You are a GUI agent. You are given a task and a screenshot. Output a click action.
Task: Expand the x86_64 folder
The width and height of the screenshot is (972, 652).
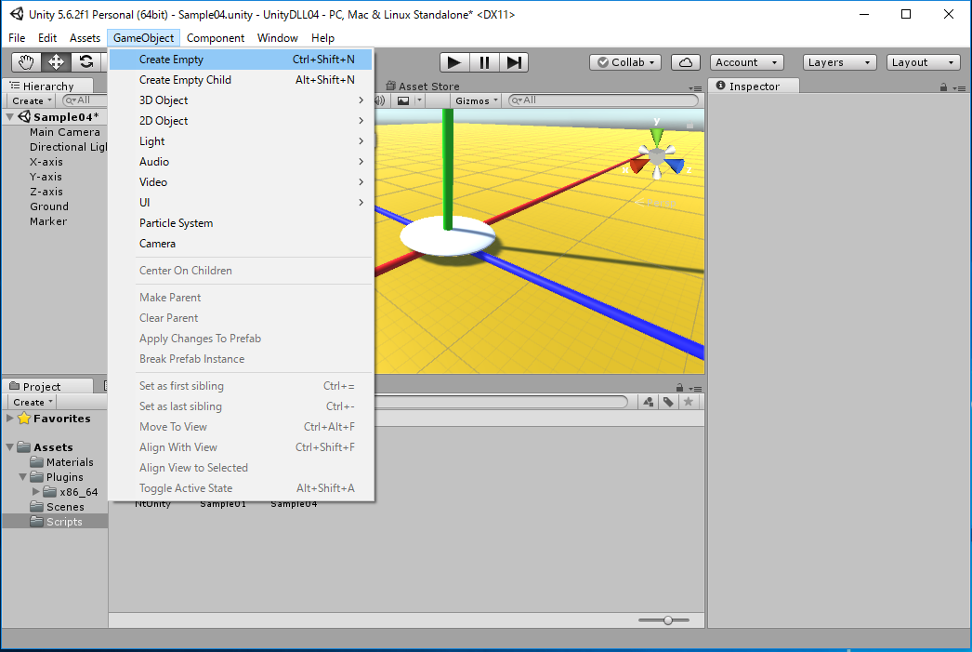click(x=36, y=492)
